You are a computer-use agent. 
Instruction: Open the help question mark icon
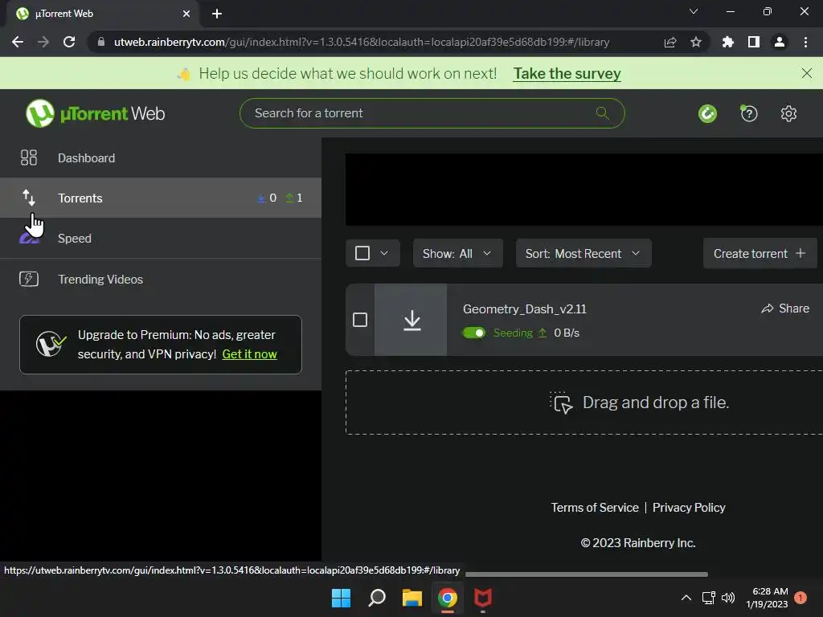tap(748, 113)
